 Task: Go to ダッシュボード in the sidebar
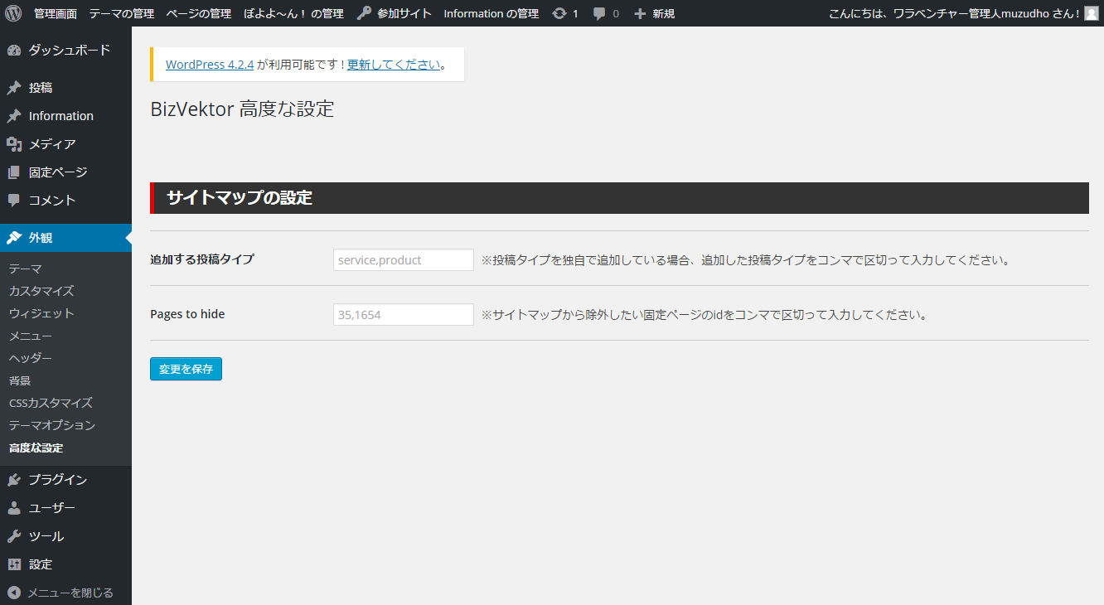point(70,51)
